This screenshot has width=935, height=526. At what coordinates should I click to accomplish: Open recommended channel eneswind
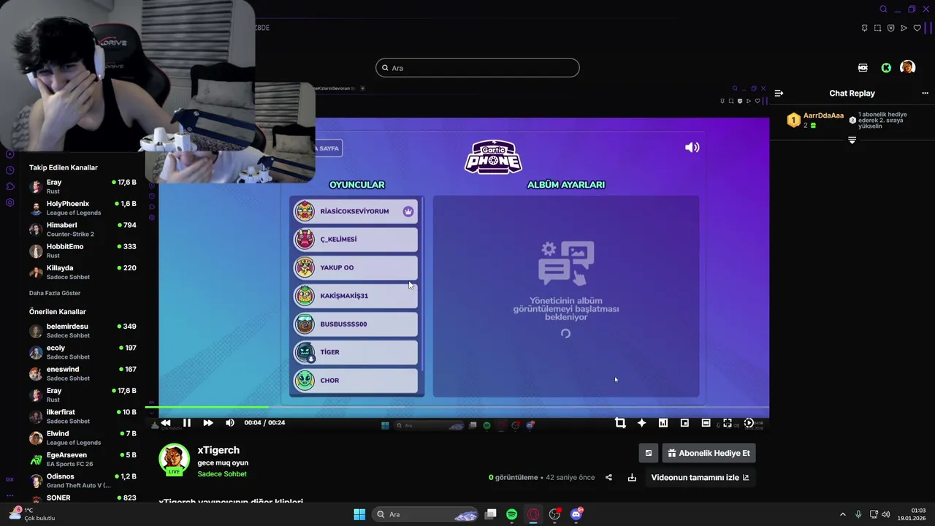pyautogui.click(x=83, y=373)
